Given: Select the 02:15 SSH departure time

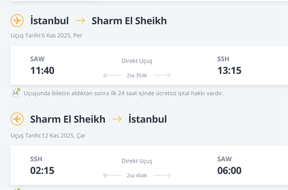Looking at the screenshot, I should click(x=42, y=170).
